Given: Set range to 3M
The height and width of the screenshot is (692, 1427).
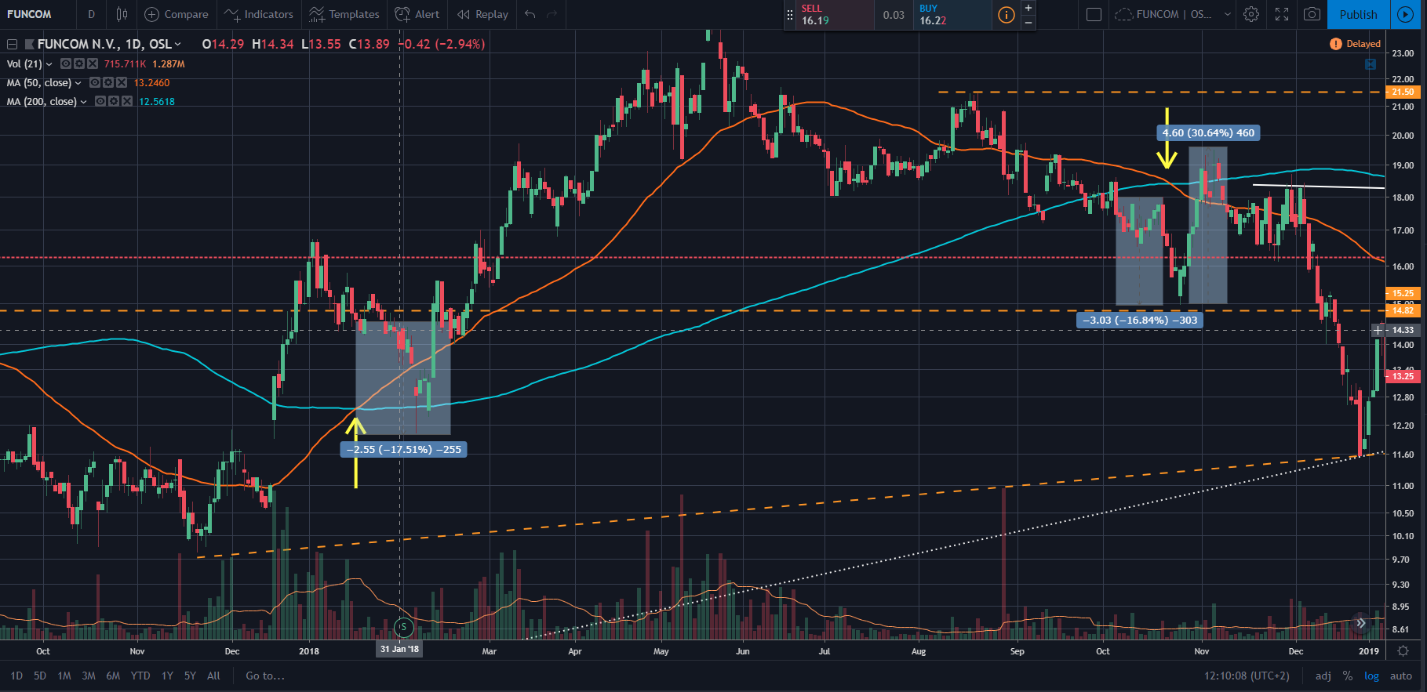Looking at the screenshot, I should click(x=89, y=676).
